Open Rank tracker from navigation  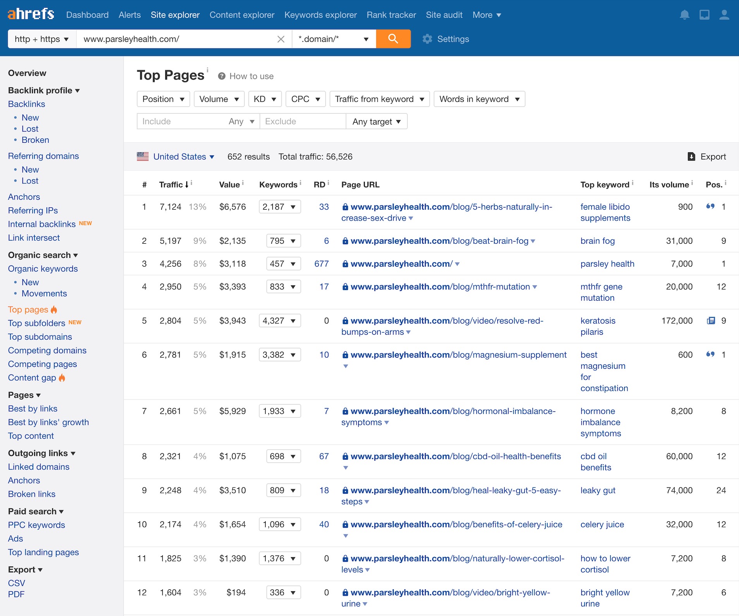pyautogui.click(x=392, y=15)
